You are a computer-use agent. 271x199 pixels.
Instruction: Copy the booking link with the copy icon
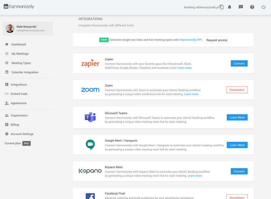pyautogui.click(x=222, y=7)
